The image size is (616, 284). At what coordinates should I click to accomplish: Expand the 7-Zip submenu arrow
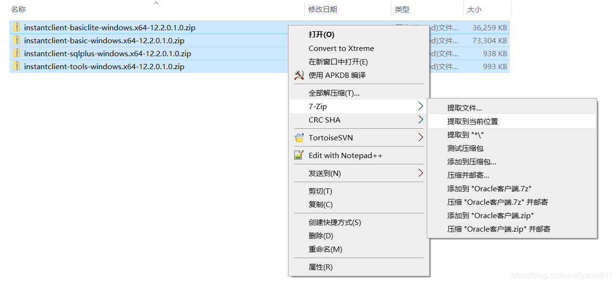pyautogui.click(x=420, y=106)
